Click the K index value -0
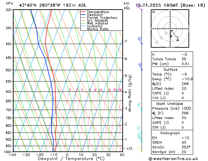Image resolution: width=208 pixels, height=161 pixels. (184, 54)
